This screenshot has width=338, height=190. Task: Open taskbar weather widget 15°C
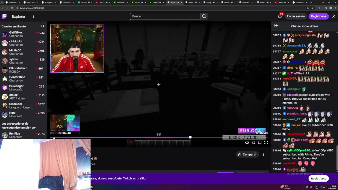click(285, 187)
